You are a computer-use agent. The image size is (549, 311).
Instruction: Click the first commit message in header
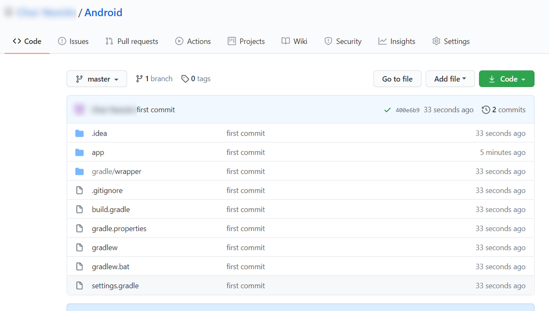pyautogui.click(x=156, y=110)
